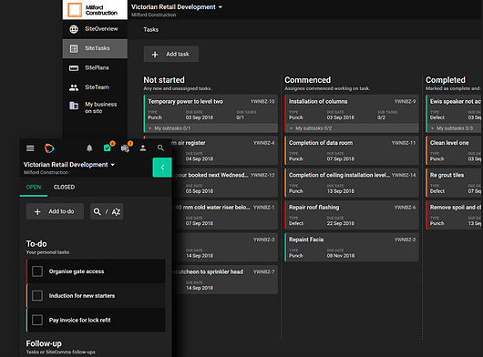Image resolution: width=483 pixels, height=357 pixels.
Task: Open the cold water riser task card
Action: (x=225, y=215)
